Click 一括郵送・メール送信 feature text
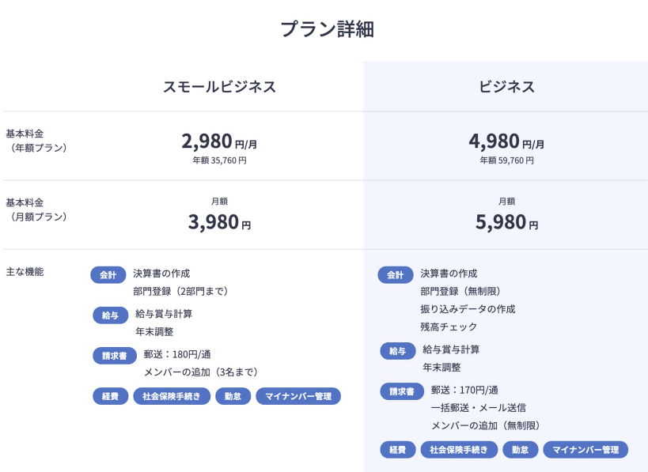The height and width of the screenshot is (472, 648). tap(479, 408)
